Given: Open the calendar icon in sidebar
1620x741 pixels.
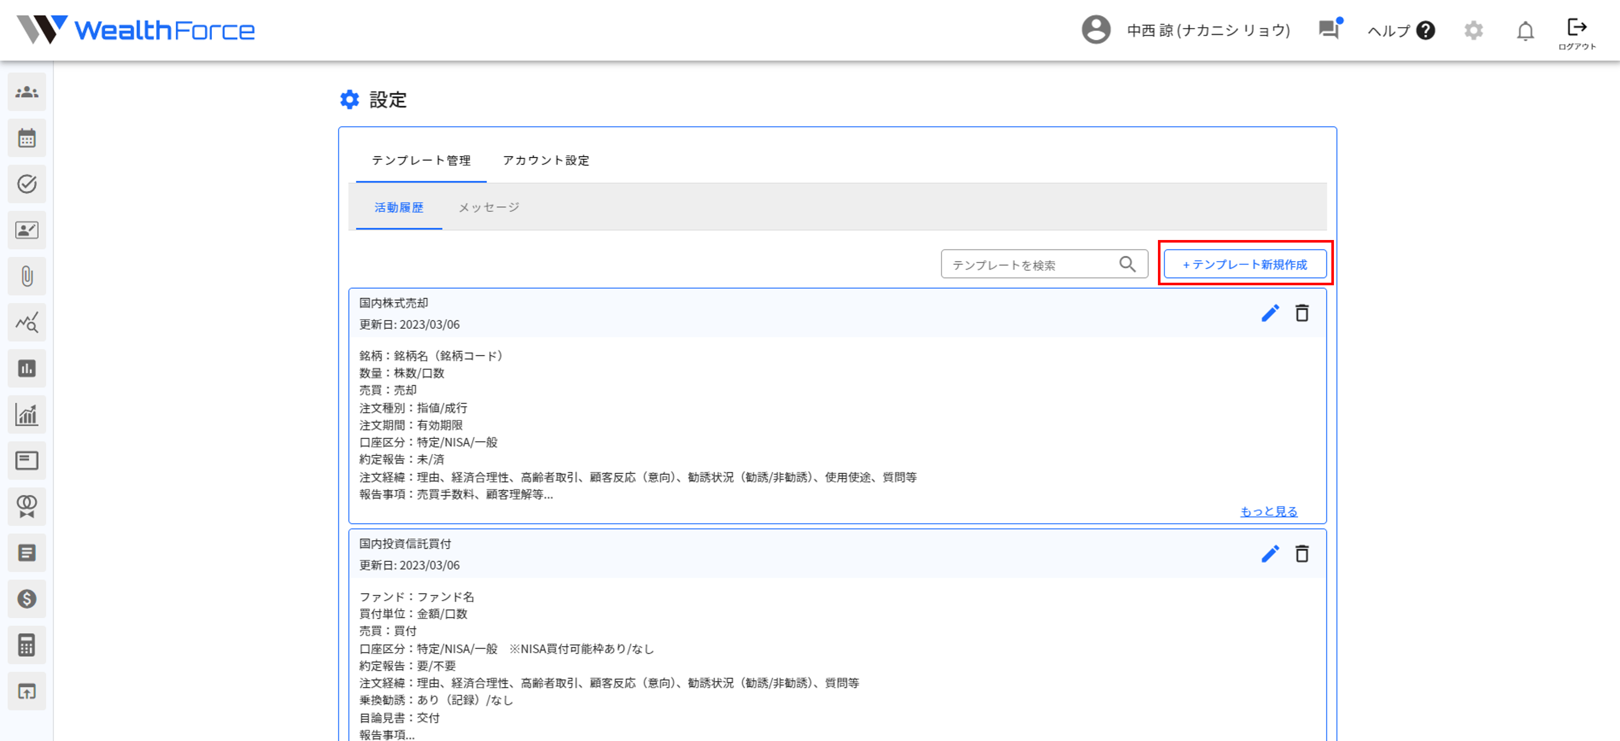Looking at the screenshot, I should [x=27, y=138].
